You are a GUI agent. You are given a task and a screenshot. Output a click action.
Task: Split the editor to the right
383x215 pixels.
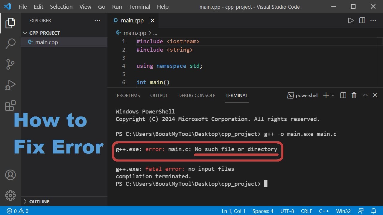(x=362, y=21)
